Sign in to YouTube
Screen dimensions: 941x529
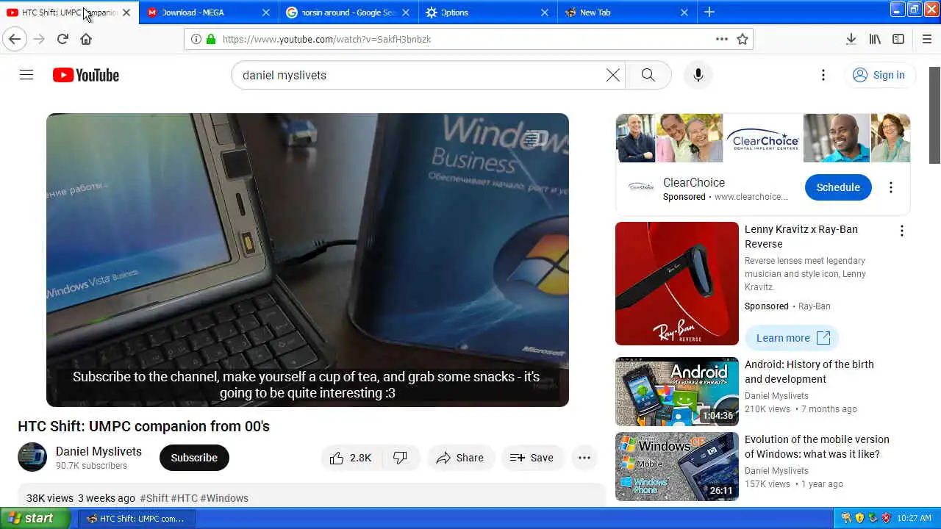tap(879, 75)
